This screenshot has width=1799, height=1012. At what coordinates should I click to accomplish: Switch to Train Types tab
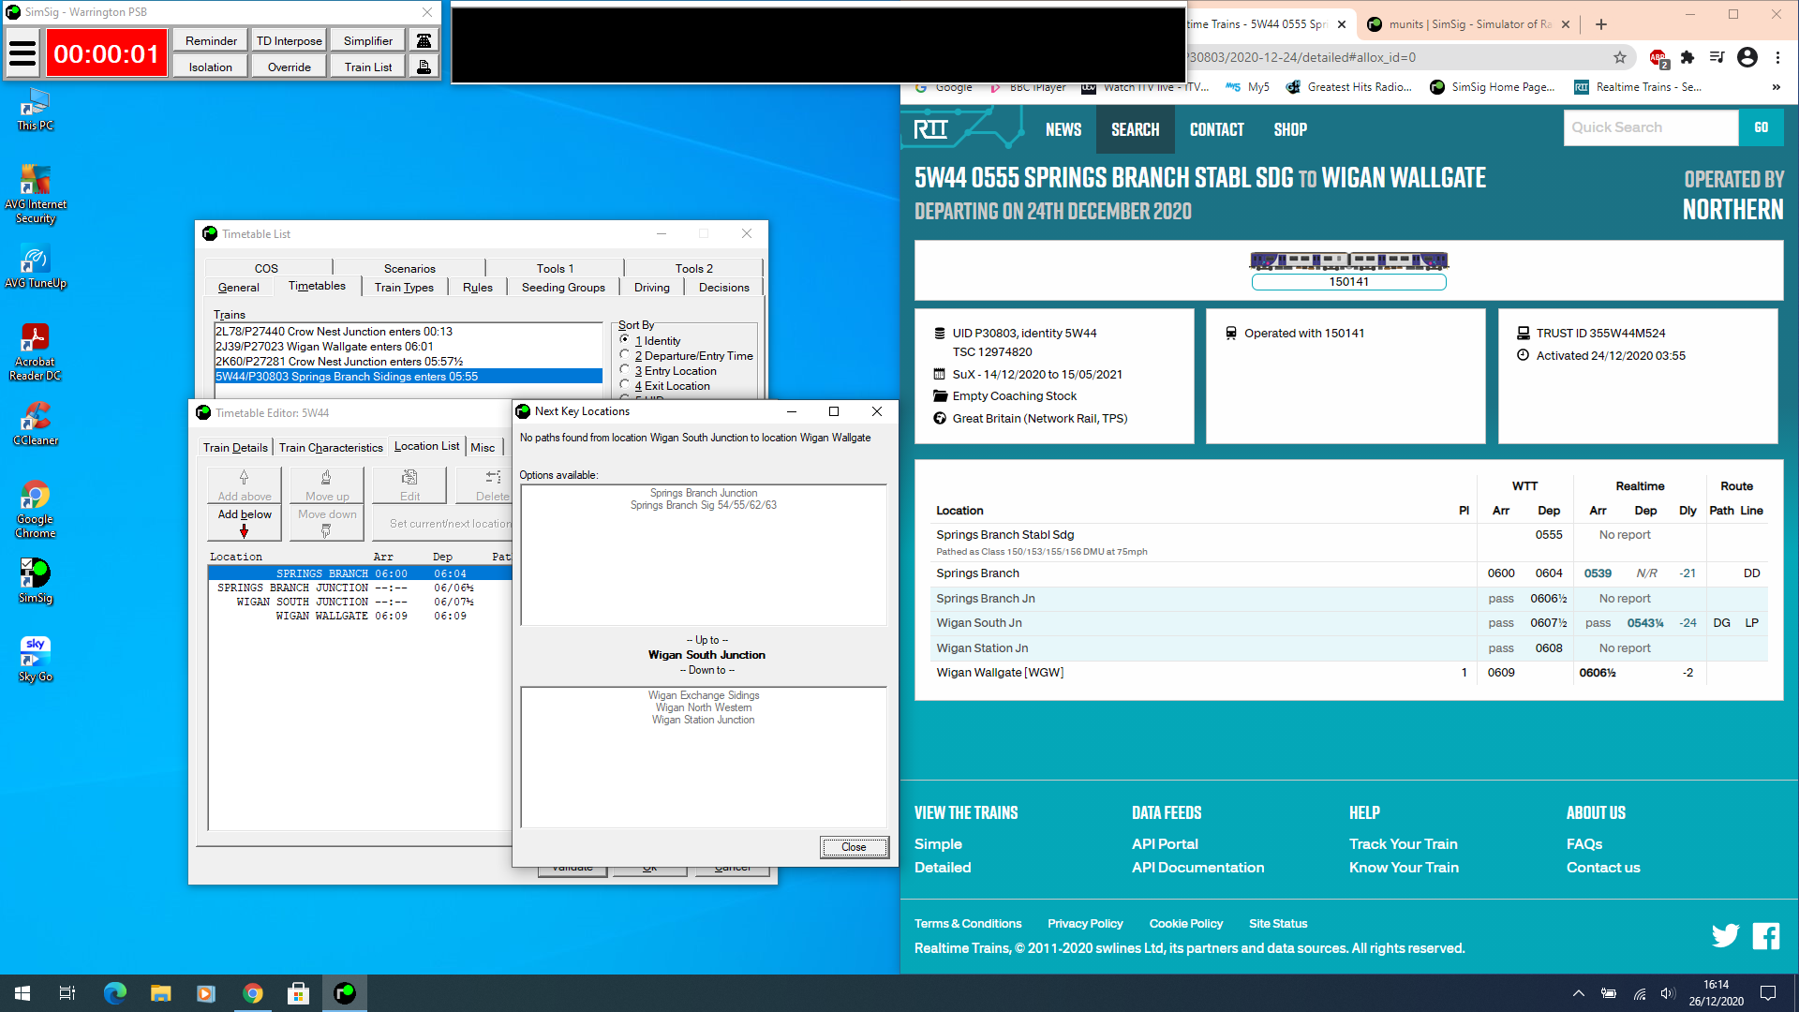pos(404,288)
